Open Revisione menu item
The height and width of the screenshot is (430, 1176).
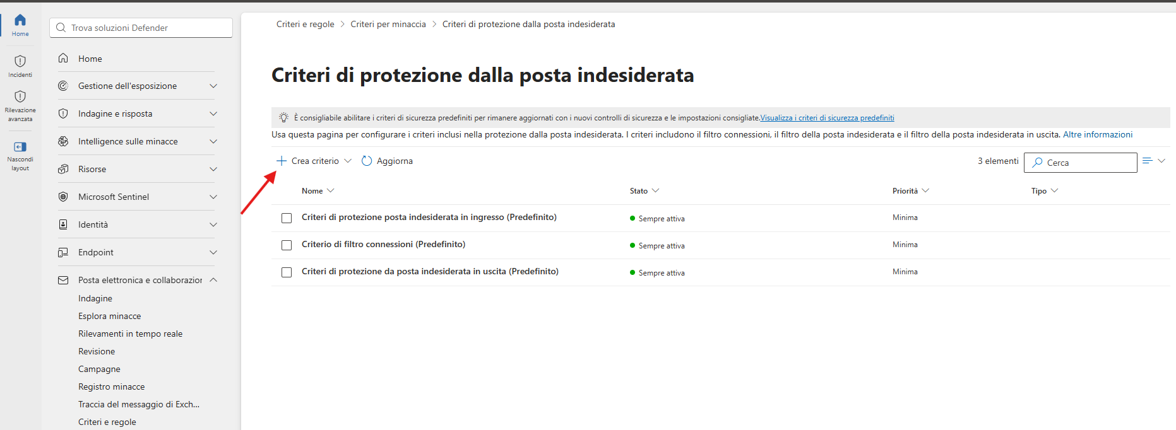pos(97,351)
